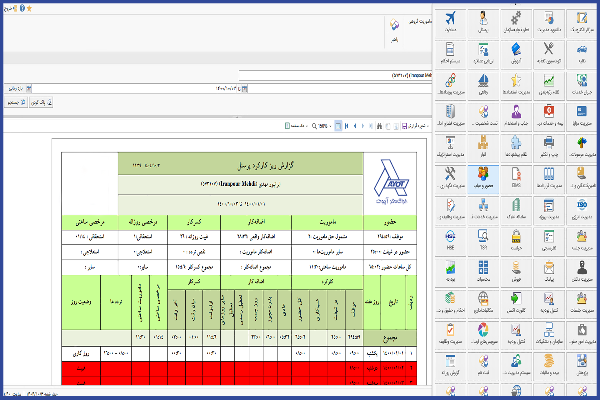This screenshot has width=600, height=400.
Task: Click the پاک کردن clear button
Action: click(41, 102)
